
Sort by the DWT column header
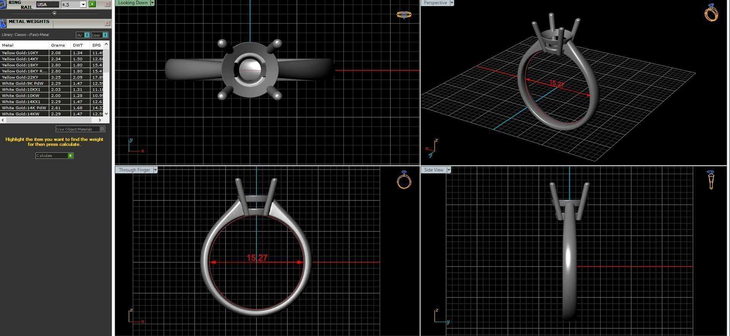click(x=80, y=45)
